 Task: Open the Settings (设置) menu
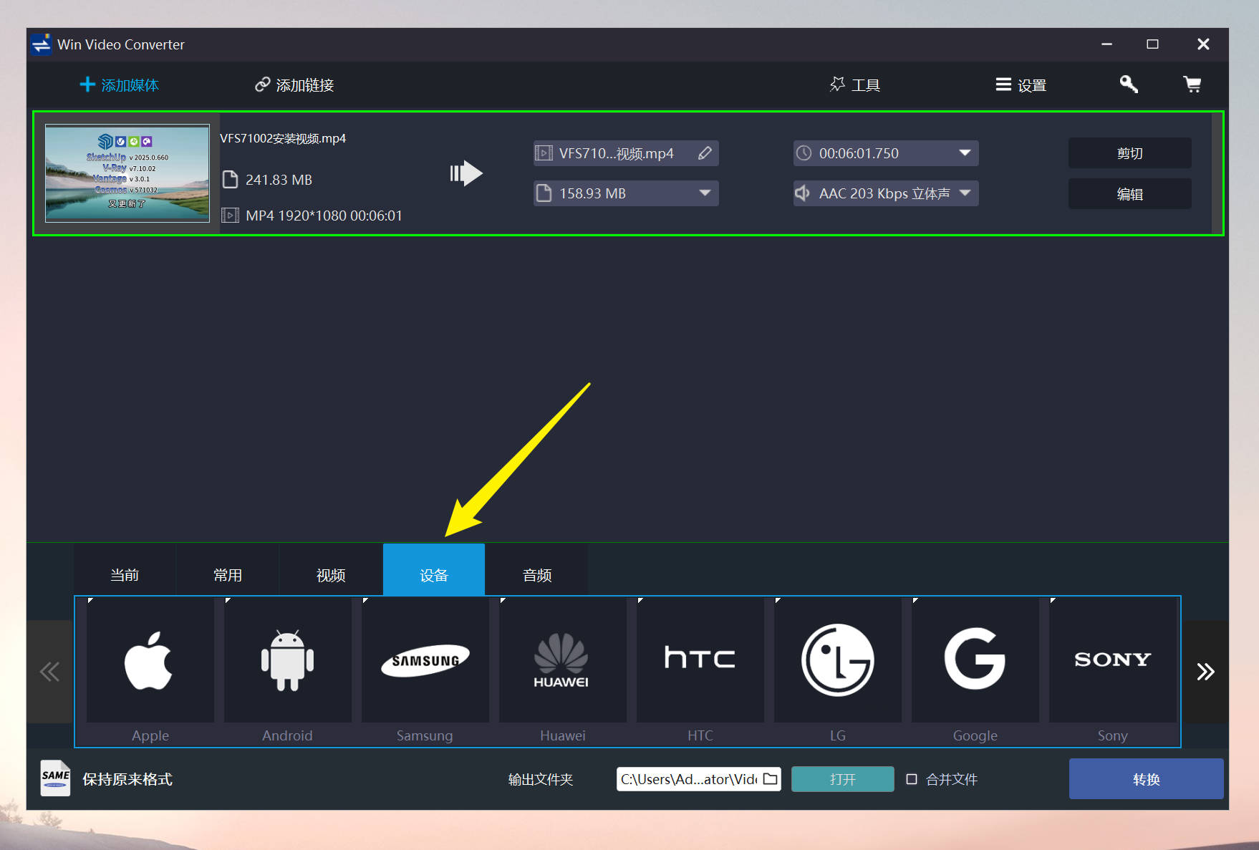[1021, 85]
